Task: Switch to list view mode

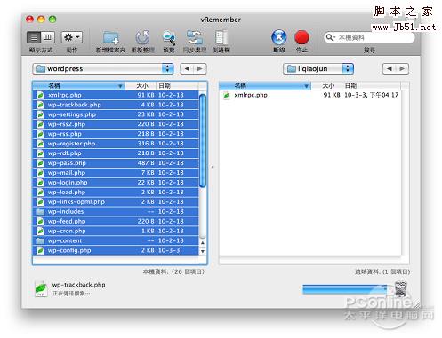Action: click(34, 37)
